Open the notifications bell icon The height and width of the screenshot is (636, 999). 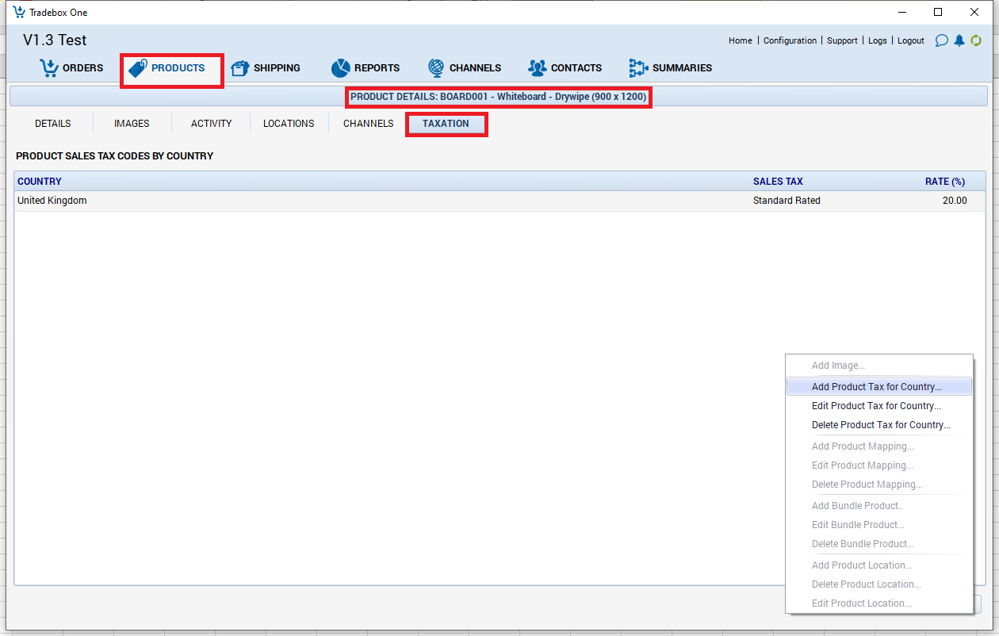tap(959, 40)
